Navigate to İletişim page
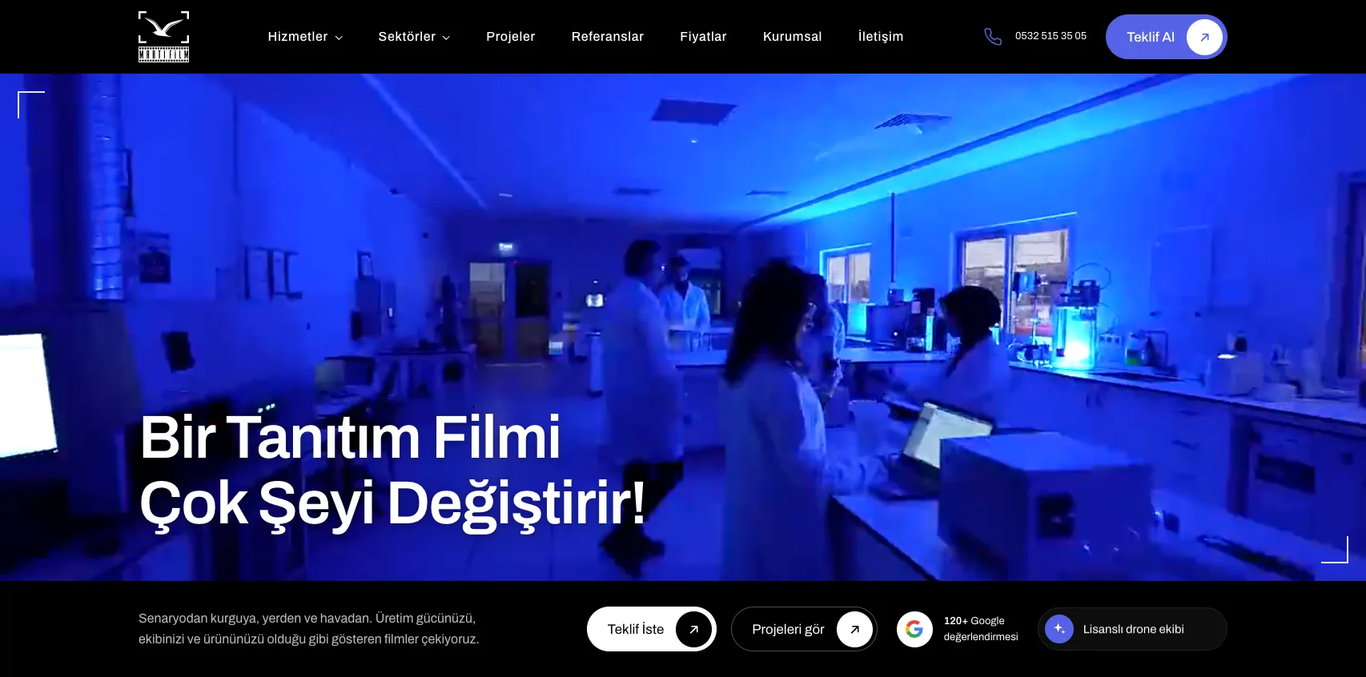Image resolution: width=1366 pixels, height=677 pixels. (x=880, y=37)
